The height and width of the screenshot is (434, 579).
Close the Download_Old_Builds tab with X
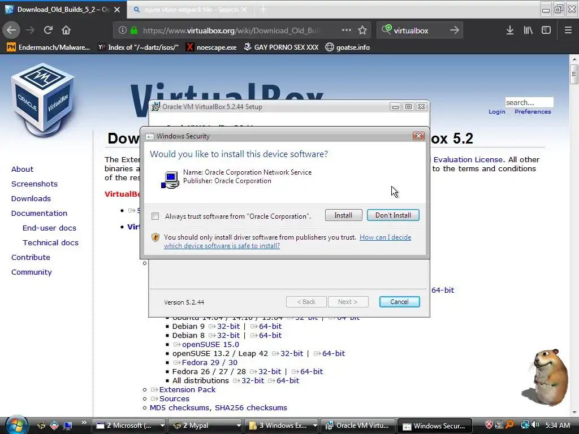117,10
